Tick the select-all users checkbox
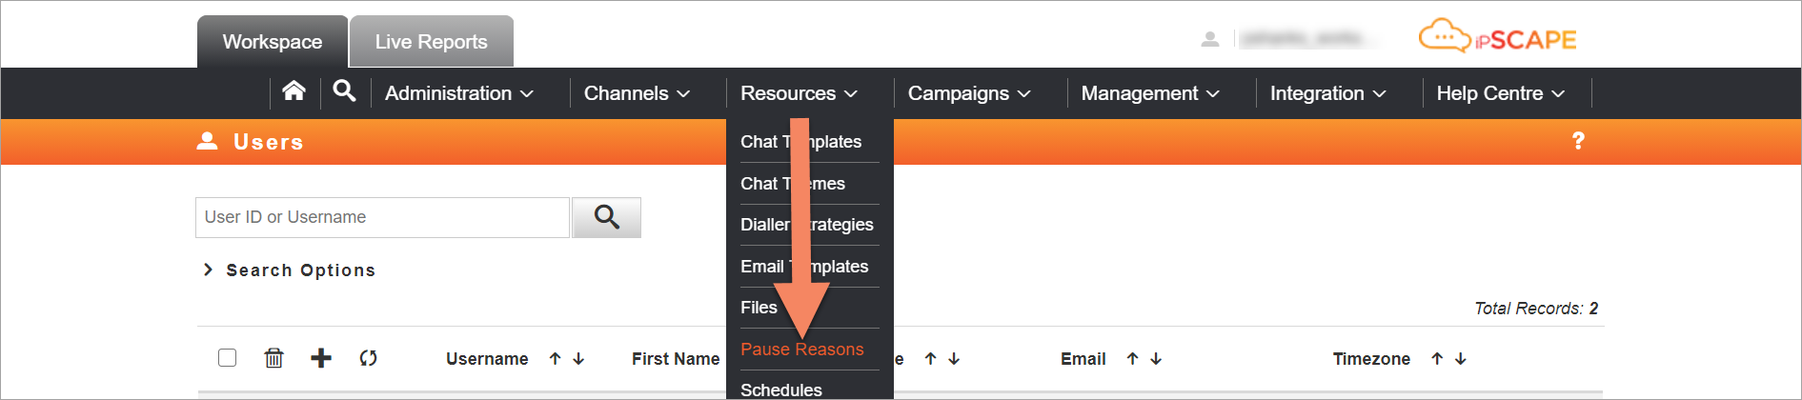This screenshot has height=400, width=1802. point(227,358)
